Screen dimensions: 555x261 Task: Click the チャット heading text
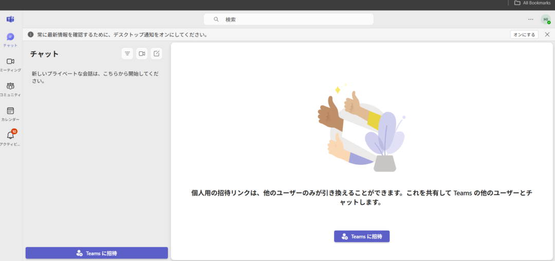click(44, 54)
